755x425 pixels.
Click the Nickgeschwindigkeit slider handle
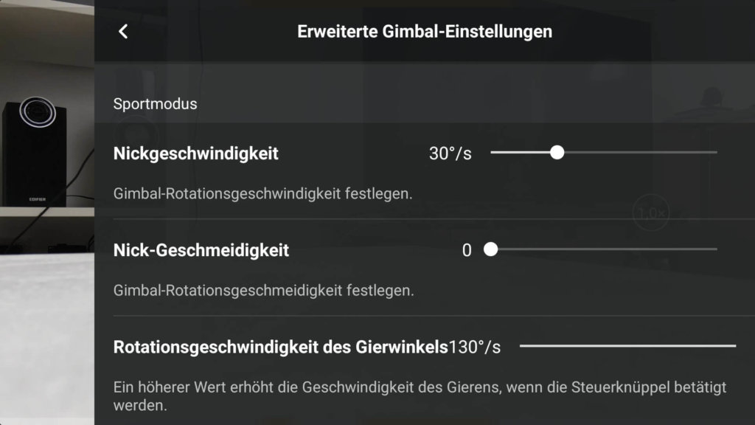[x=557, y=153]
